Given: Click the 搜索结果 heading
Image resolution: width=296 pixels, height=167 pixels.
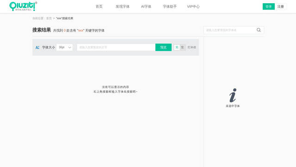Looking at the screenshot, I should tap(42, 30).
